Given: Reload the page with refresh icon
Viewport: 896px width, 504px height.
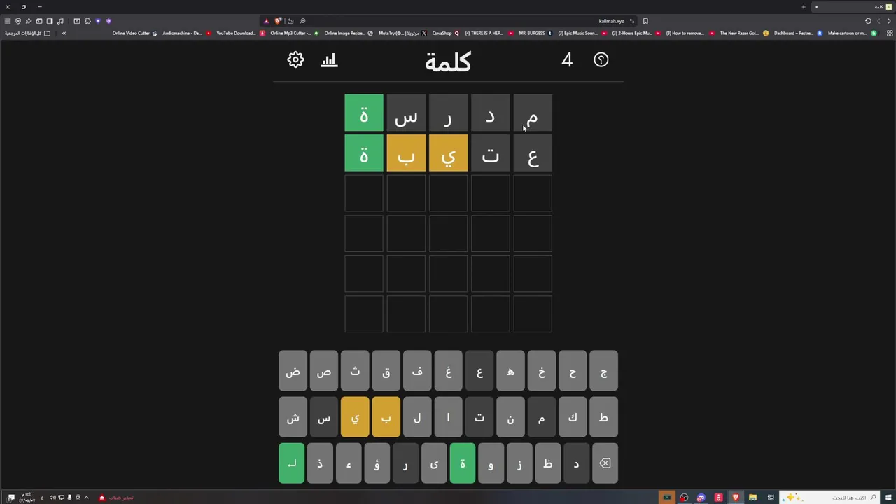Looking at the screenshot, I should pos(868,21).
